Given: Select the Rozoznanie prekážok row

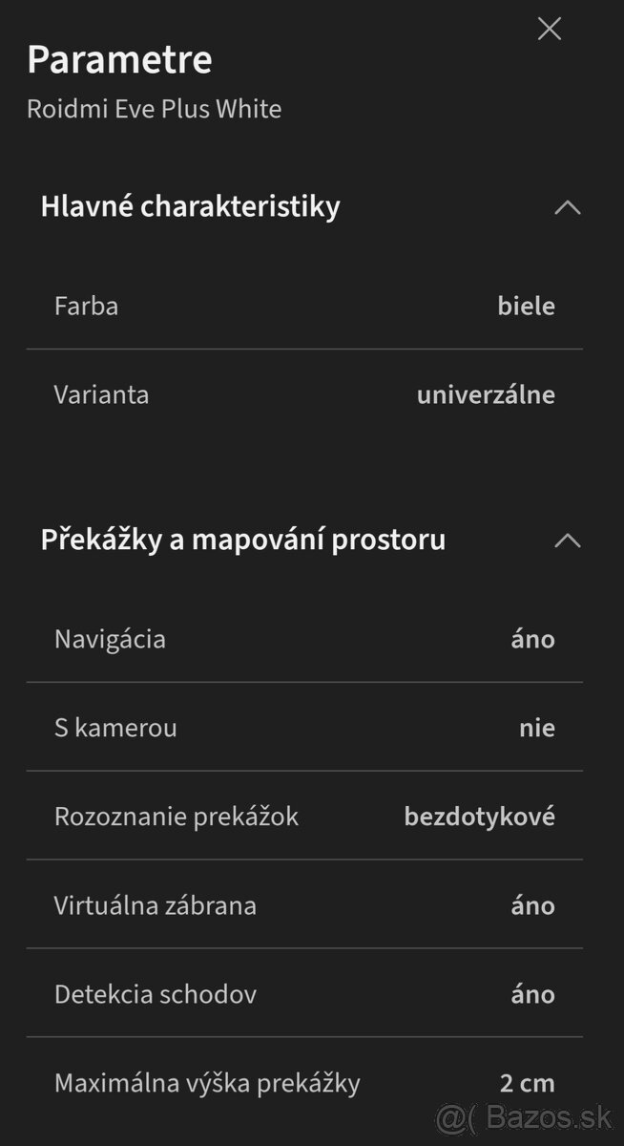Looking at the screenshot, I should tap(304, 817).
